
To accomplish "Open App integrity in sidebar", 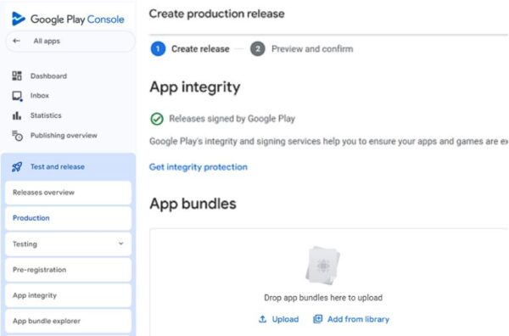I will 69,295.
